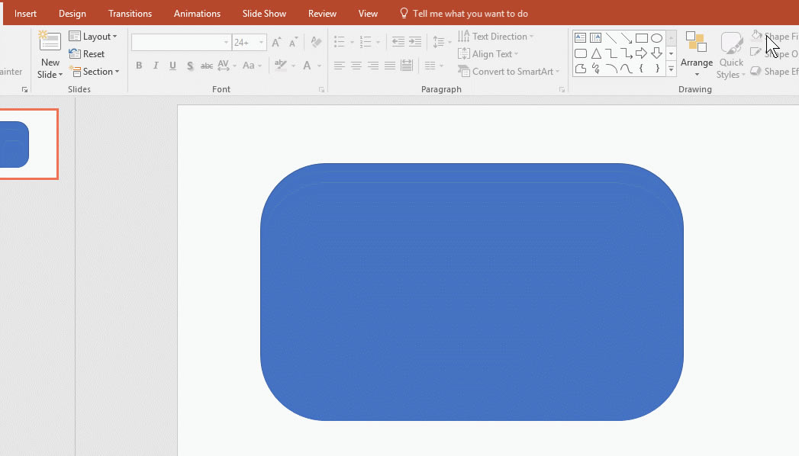
Task: Open the Add or Remove Columns menu
Action: [434, 66]
